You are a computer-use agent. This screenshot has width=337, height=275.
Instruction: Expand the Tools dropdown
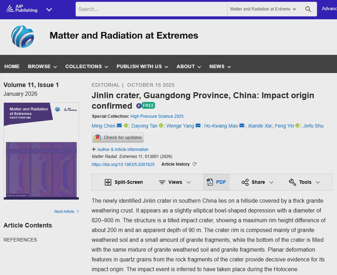(304, 182)
